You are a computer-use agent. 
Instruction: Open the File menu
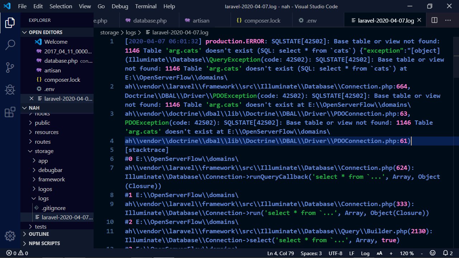[x=22, y=6]
